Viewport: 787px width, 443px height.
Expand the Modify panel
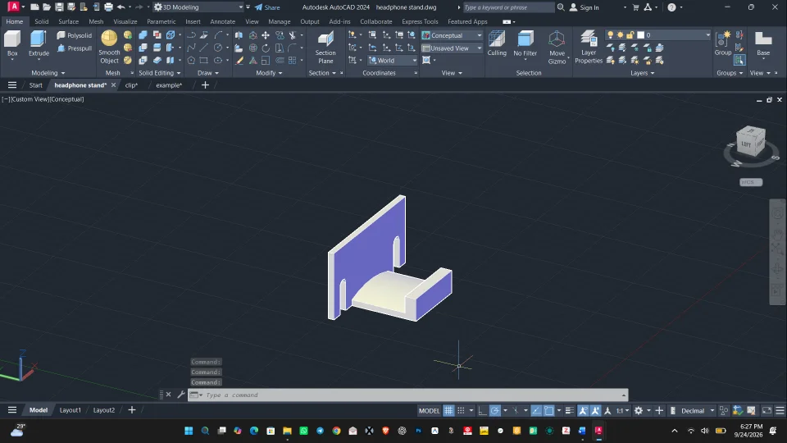[x=269, y=73]
